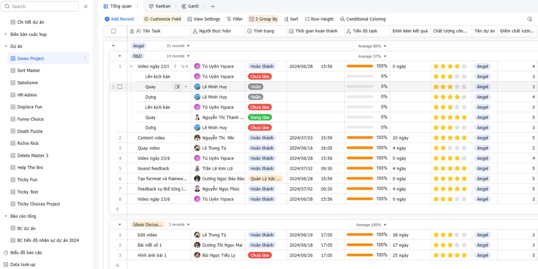Image resolution: width=538 pixels, height=269 pixels.
Task: Open the 2 Group By settings
Action: point(263,19)
